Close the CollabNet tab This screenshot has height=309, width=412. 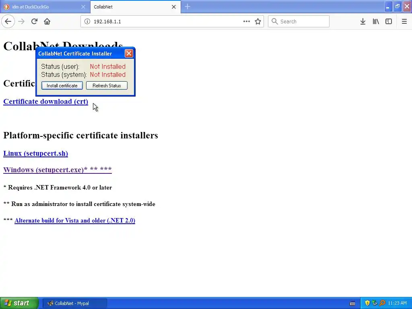(174, 7)
